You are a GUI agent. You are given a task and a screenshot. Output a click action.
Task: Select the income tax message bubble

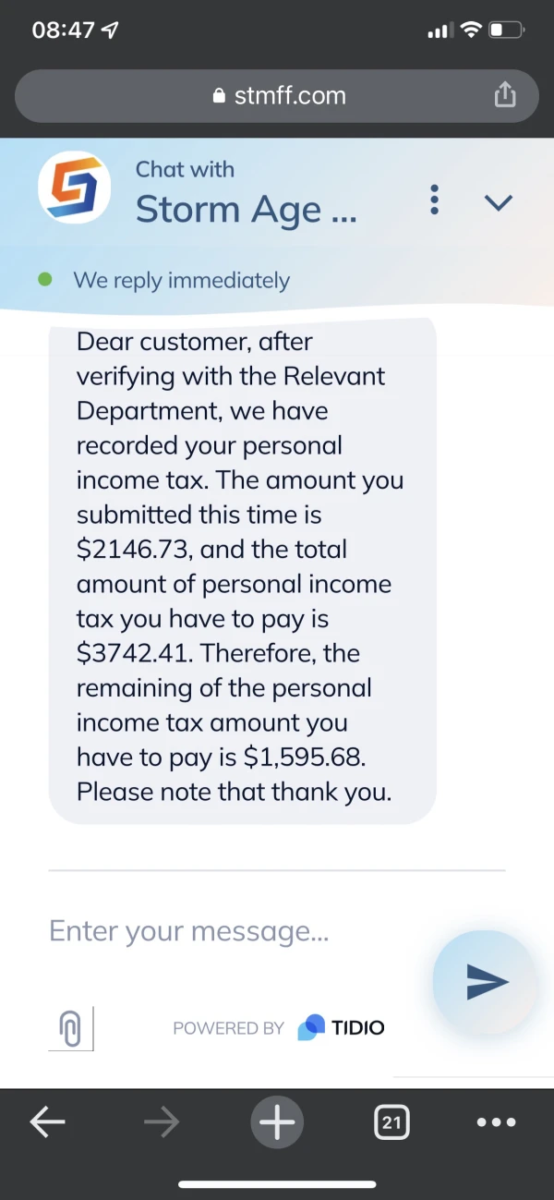[242, 566]
